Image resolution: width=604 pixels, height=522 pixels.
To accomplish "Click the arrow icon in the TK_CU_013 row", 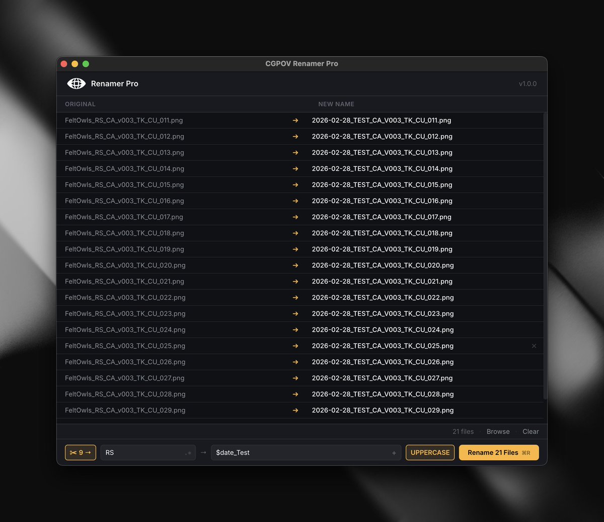I will pos(295,153).
